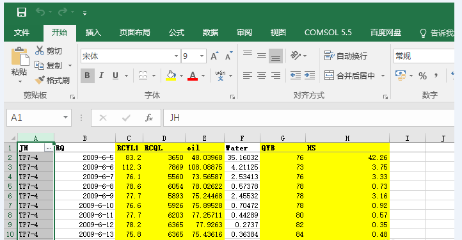The image size is (462, 240).
Task: Apply the yellow fill color swatch
Action: pos(171,76)
